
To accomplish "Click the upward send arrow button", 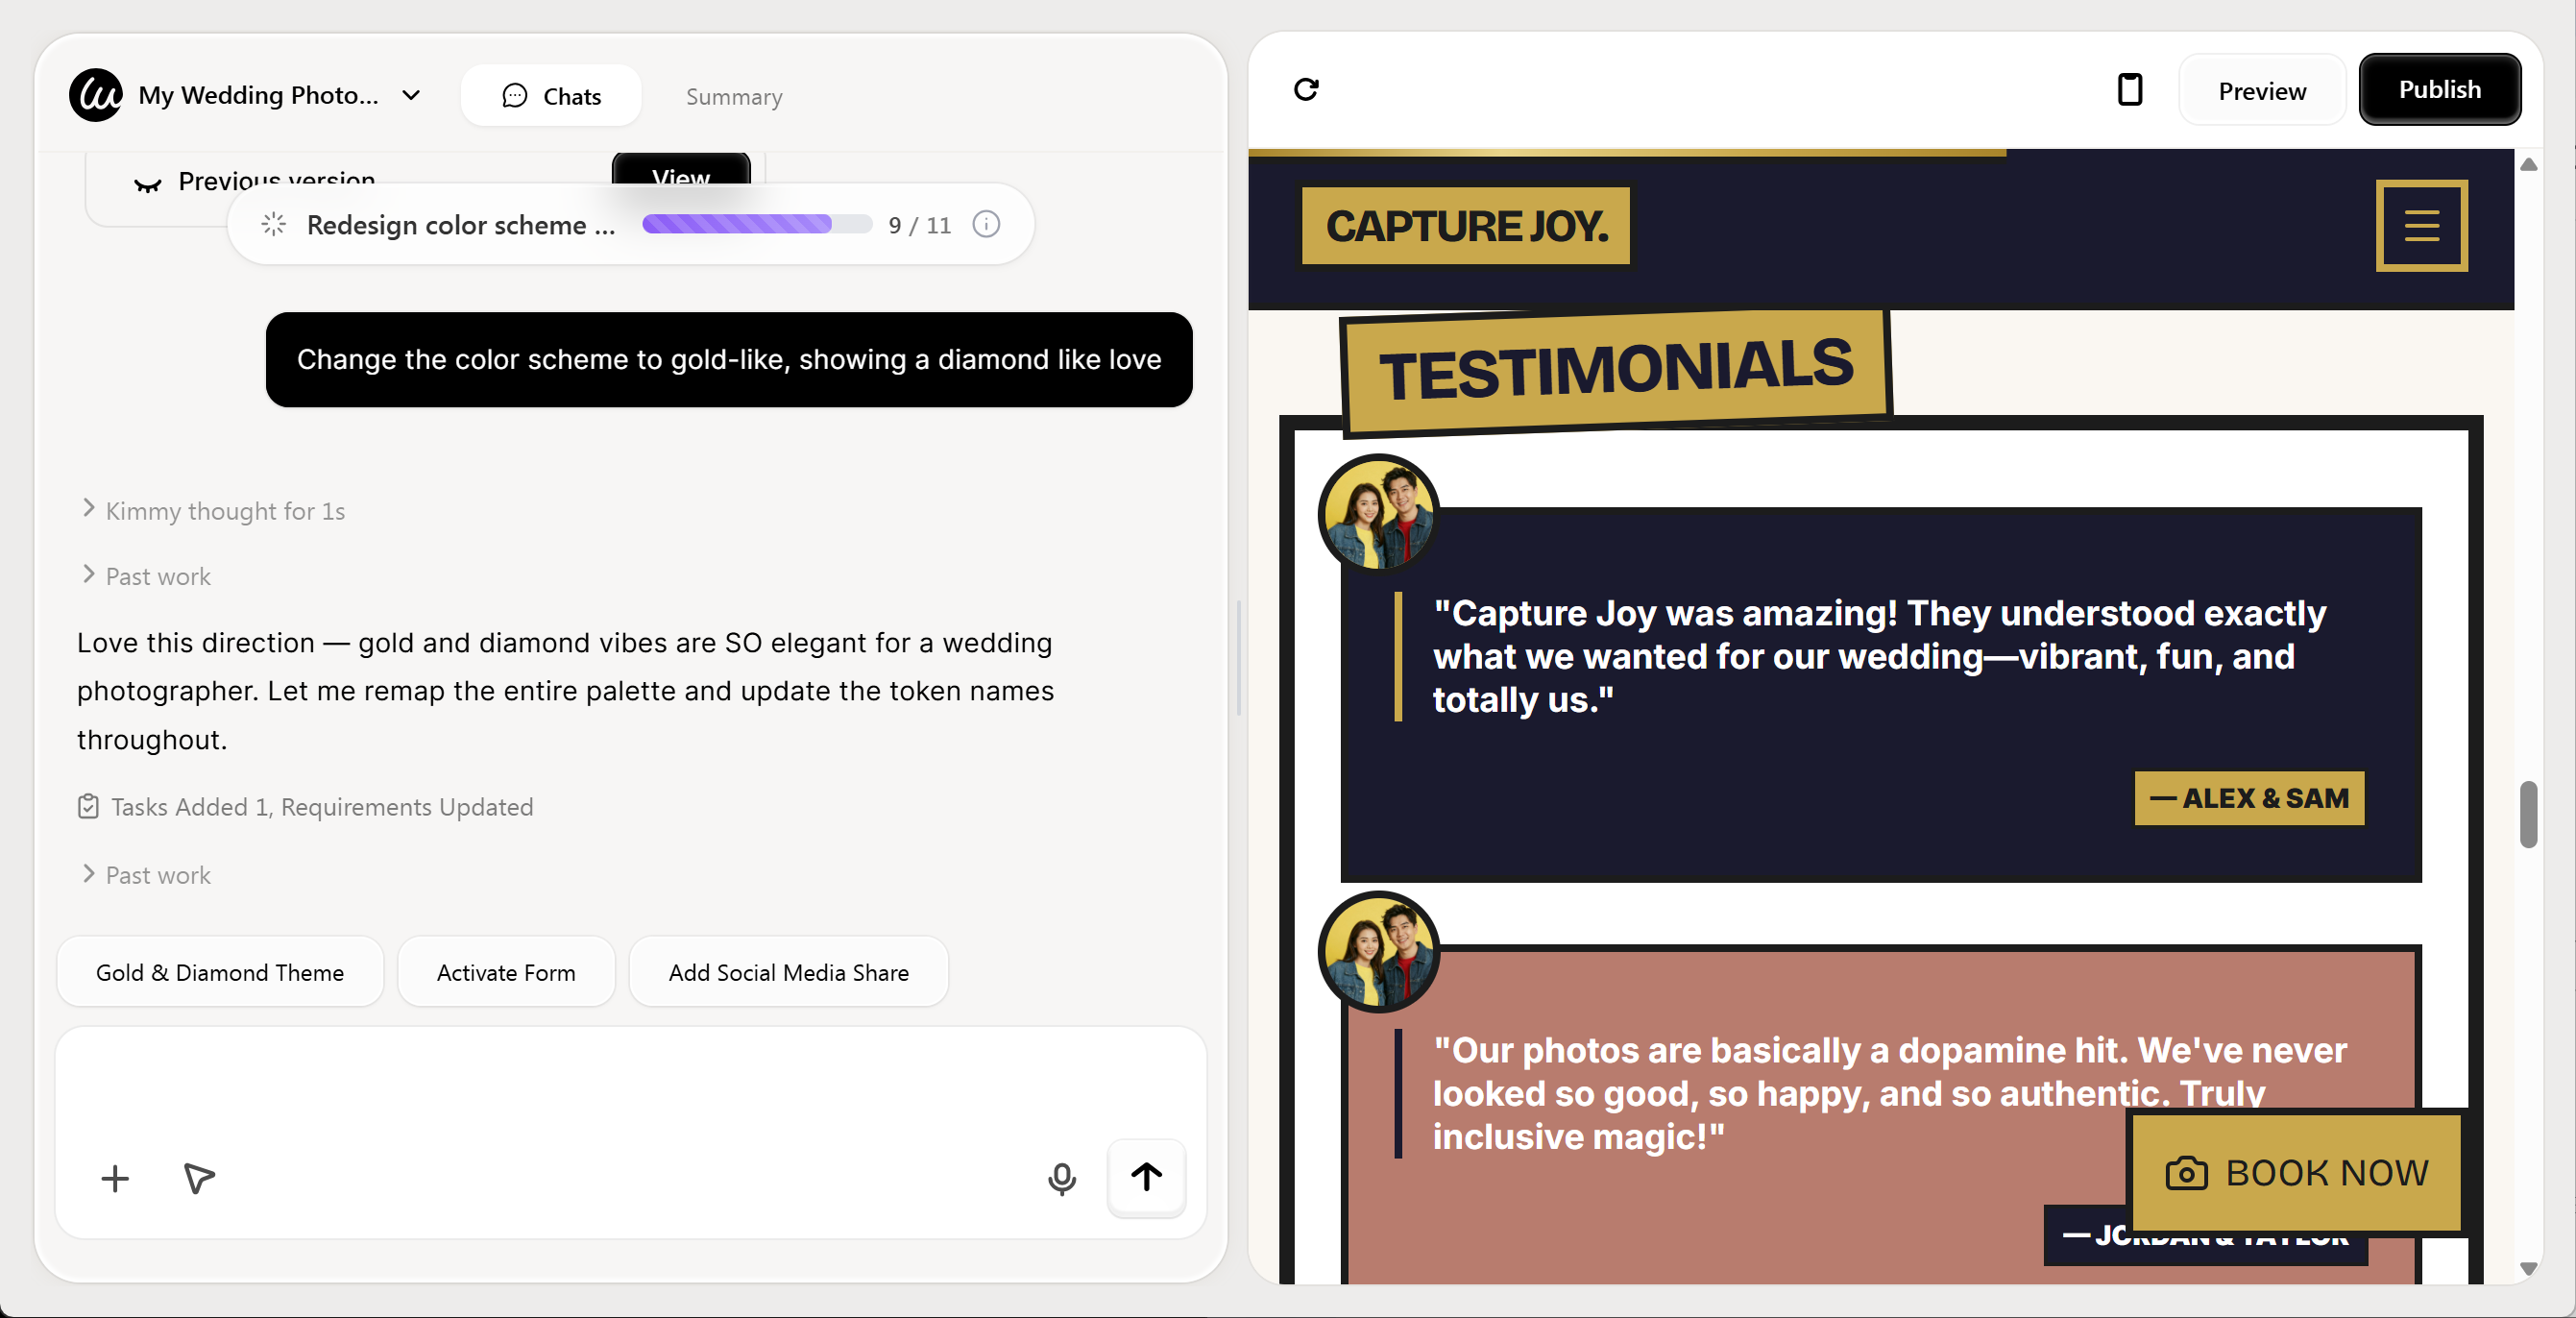I will pos(1146,1178).
